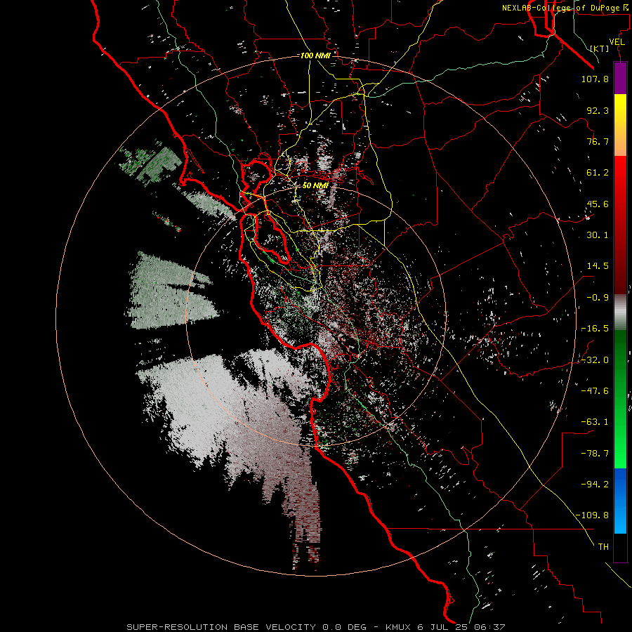Click the VEL legend heading
This screenshot has height=632, width=632.
617,41
